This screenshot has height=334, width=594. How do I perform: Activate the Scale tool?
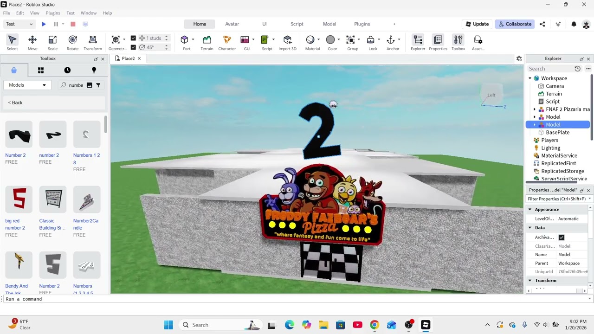click(x=52, y=42)
